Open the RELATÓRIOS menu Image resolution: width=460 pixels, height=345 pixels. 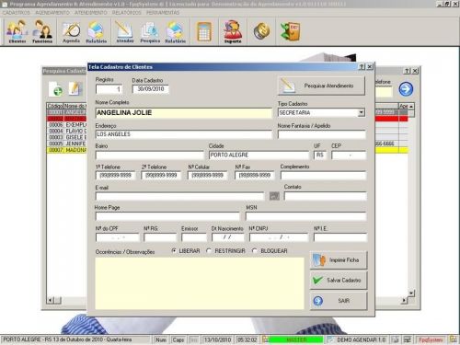[x=127, y=13]
